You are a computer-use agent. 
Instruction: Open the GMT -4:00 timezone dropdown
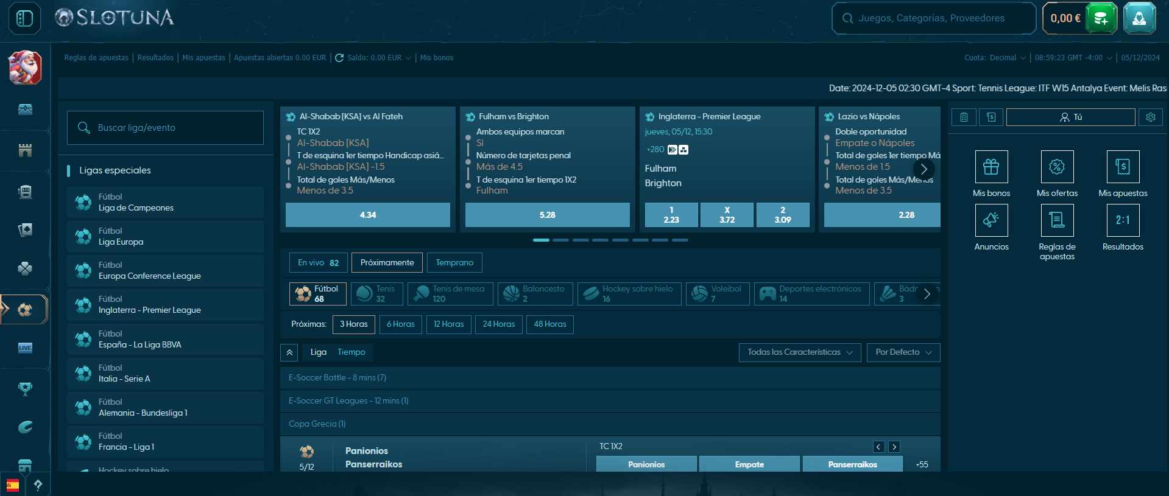pos(1073,58)
